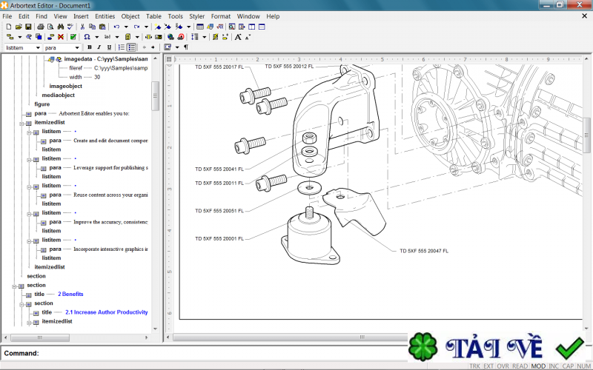This screenshot has height=370, width=593.
Task: Click the "2.1 Increase Author Productivity" title
Action: click(x=106, y=312)
